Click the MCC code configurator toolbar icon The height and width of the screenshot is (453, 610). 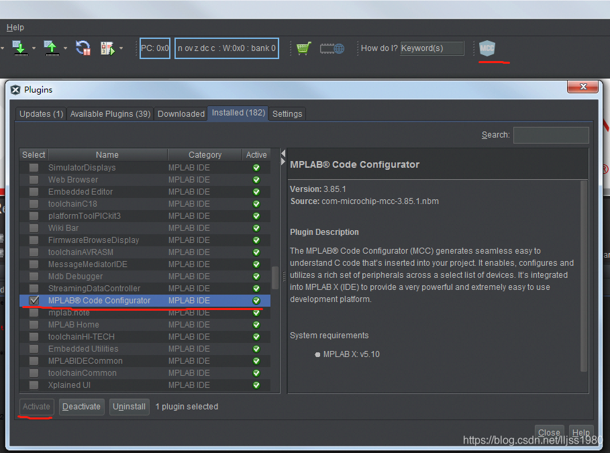pyautogui.click(x=487, y=48)
